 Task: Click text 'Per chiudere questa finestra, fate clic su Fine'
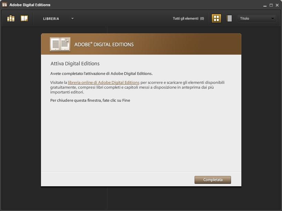90,100
